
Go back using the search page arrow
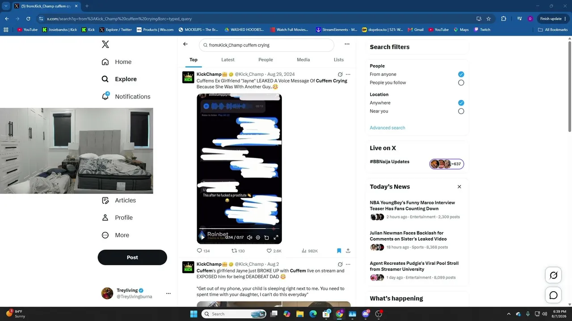pyautogui.click(x=185, y=44)
